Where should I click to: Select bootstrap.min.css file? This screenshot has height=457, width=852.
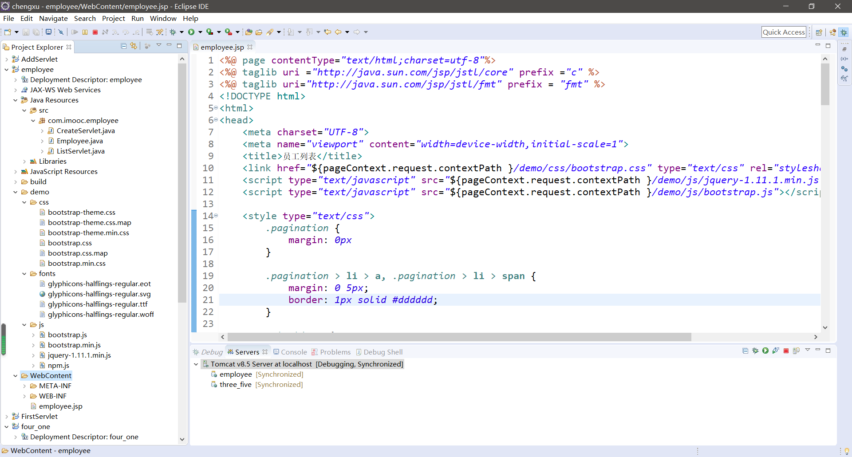[x=76, y=263]
